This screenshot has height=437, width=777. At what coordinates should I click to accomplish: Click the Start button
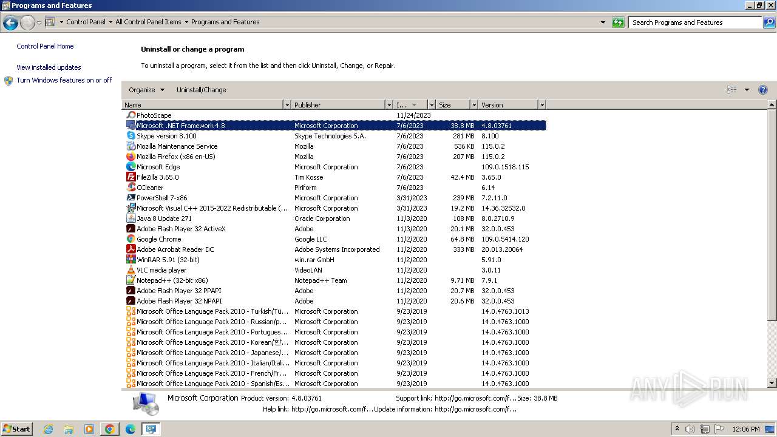click(16, 429)
